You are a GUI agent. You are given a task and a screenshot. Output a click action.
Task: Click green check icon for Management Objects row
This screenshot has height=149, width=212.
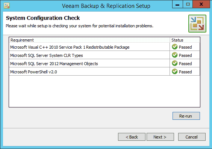[174, 63]
